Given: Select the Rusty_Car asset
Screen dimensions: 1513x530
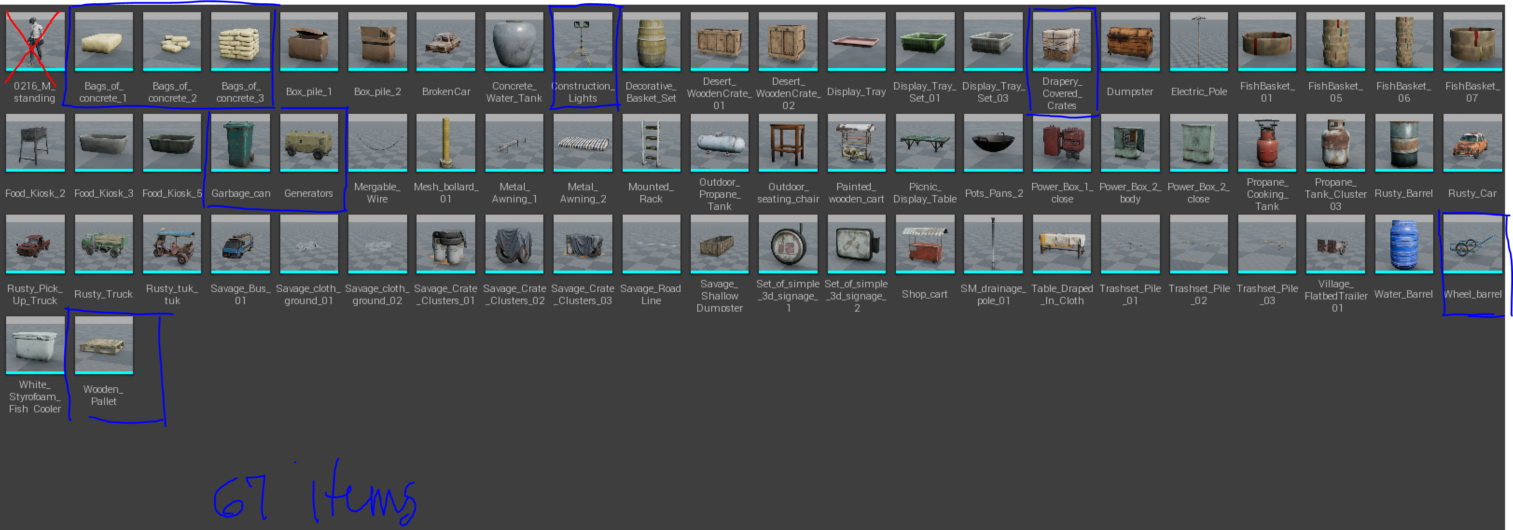Looking at the screenshot, I should (1472, 143).
